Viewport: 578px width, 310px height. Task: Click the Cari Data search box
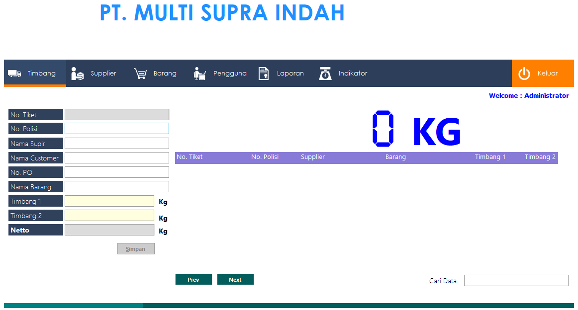(516, 281)
